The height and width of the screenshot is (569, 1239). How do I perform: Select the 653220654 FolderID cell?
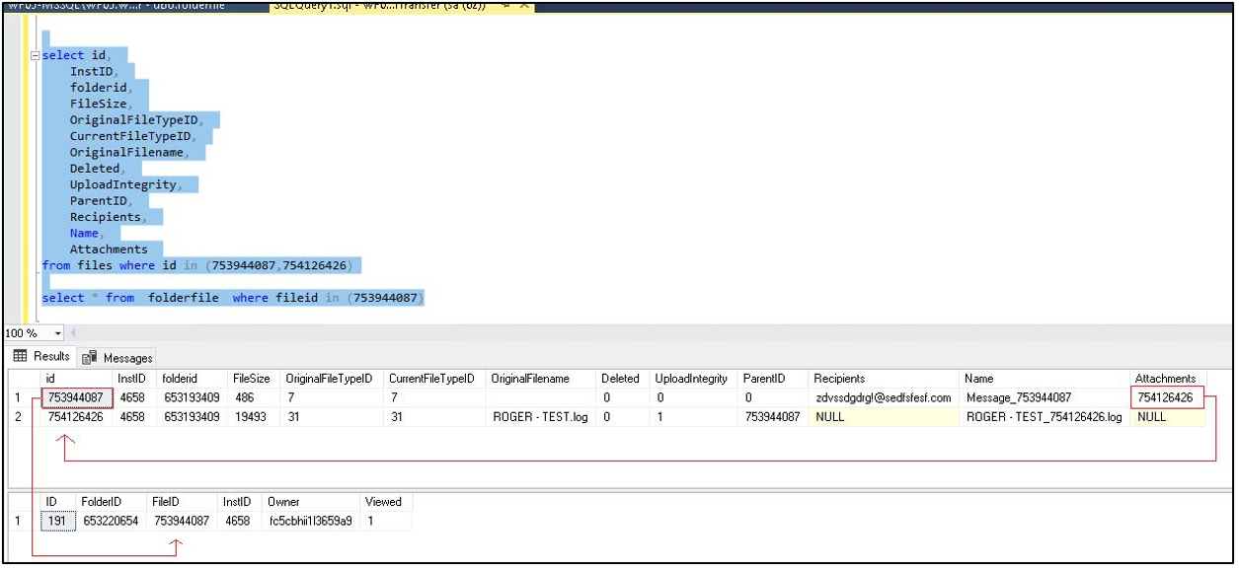coord(114,521)
